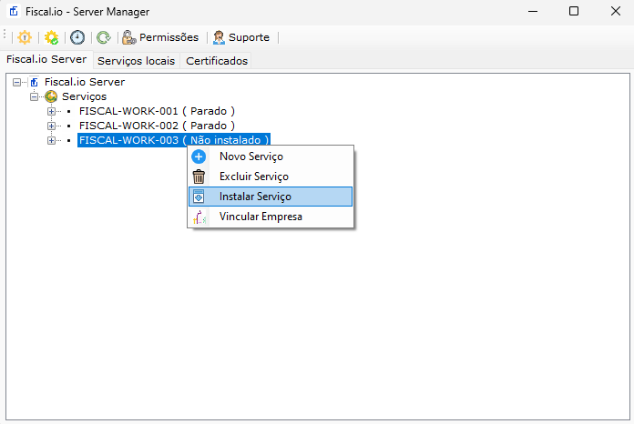Image resolution: width=634 pixels, height=424 pixels.
Task: Collapse the Fiscal.io Server root node
Action: 16,83
